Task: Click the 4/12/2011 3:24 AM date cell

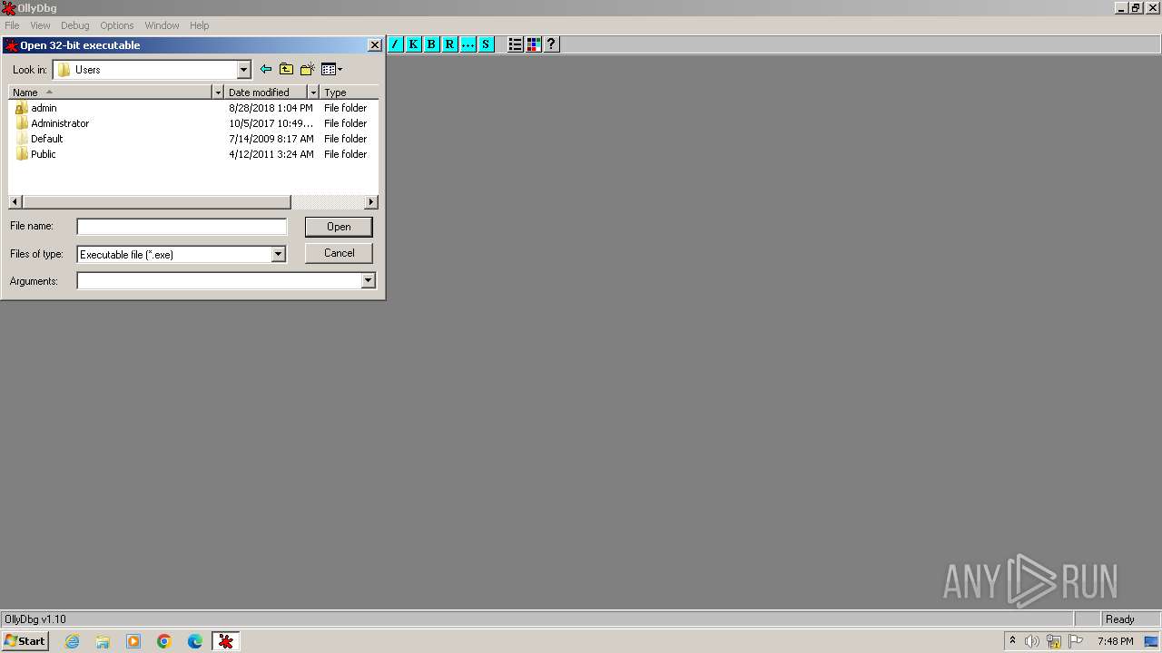Action: coord(271,154)
